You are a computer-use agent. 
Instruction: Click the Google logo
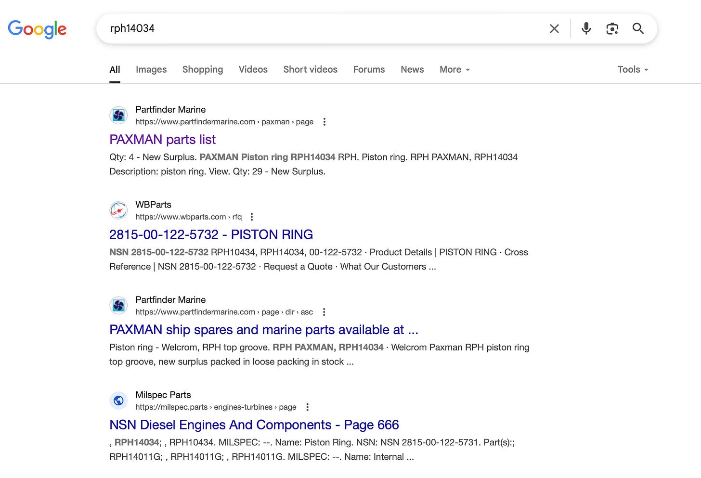pos(37,29)
